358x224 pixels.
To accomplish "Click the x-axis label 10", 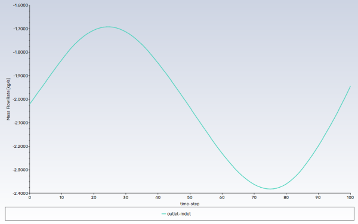I will pos(61,198).
